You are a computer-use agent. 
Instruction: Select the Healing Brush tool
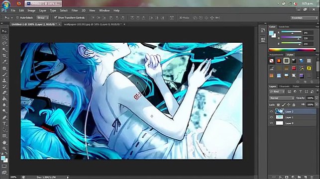(4, 69)
